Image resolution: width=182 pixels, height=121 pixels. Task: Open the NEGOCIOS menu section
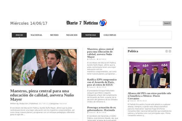[72, 35]
